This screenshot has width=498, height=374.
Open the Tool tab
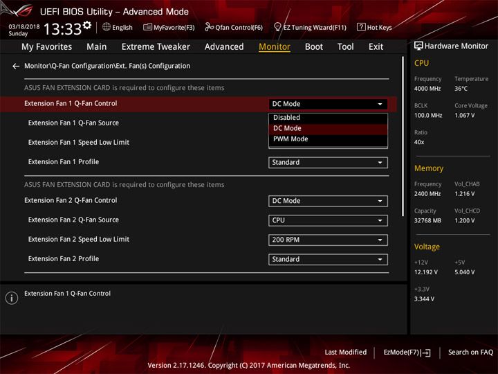point(345,47)
